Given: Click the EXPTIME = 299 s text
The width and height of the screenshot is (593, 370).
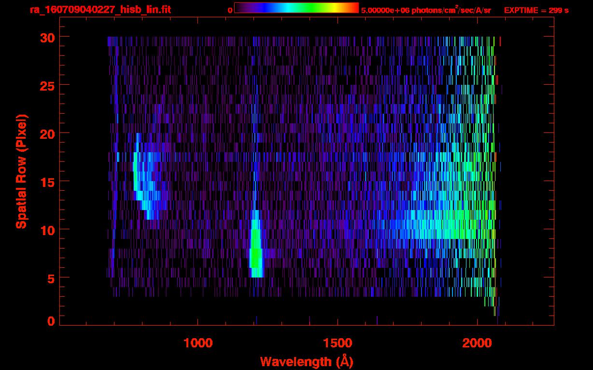Looking at the screenshot, I should click(x=536, y=10).
